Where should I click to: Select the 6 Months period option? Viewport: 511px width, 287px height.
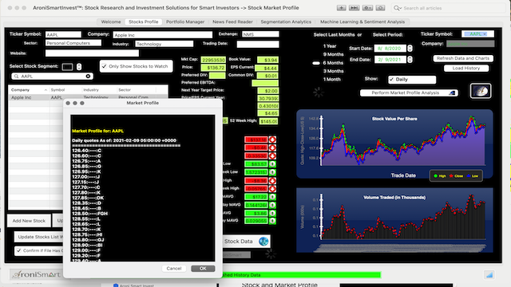tap(333, 63)
